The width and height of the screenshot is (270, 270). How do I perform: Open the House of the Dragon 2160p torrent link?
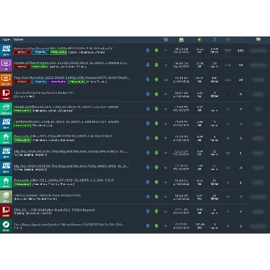pyautogui.click(x=72, y=63)
